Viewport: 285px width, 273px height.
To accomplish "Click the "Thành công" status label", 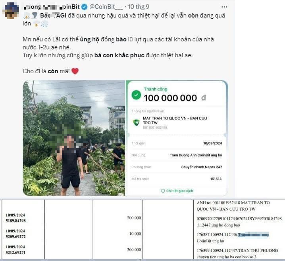I will [x=156, y=89].
